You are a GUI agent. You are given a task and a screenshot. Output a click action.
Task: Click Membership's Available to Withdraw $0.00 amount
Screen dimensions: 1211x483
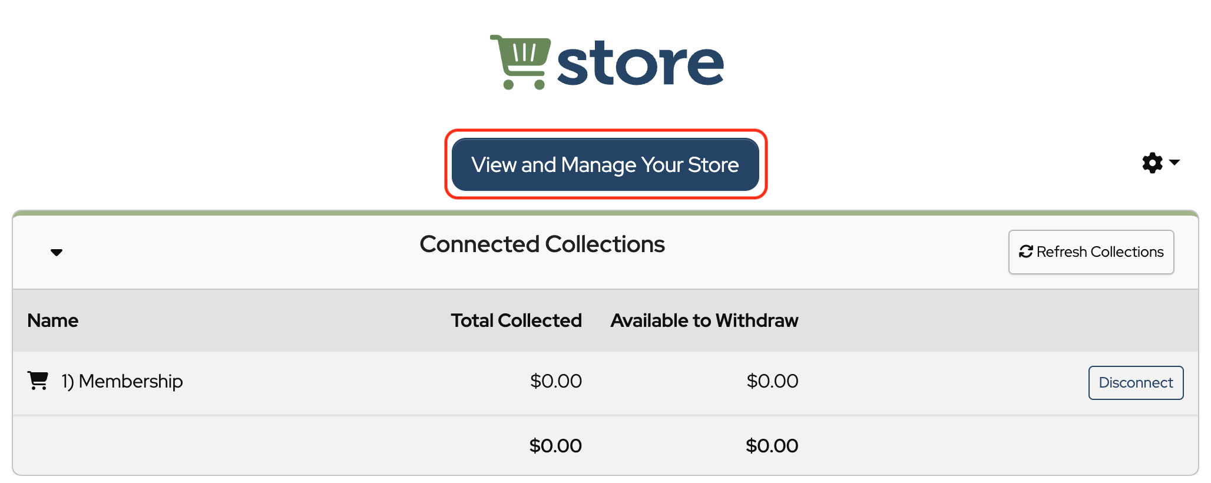772,381
